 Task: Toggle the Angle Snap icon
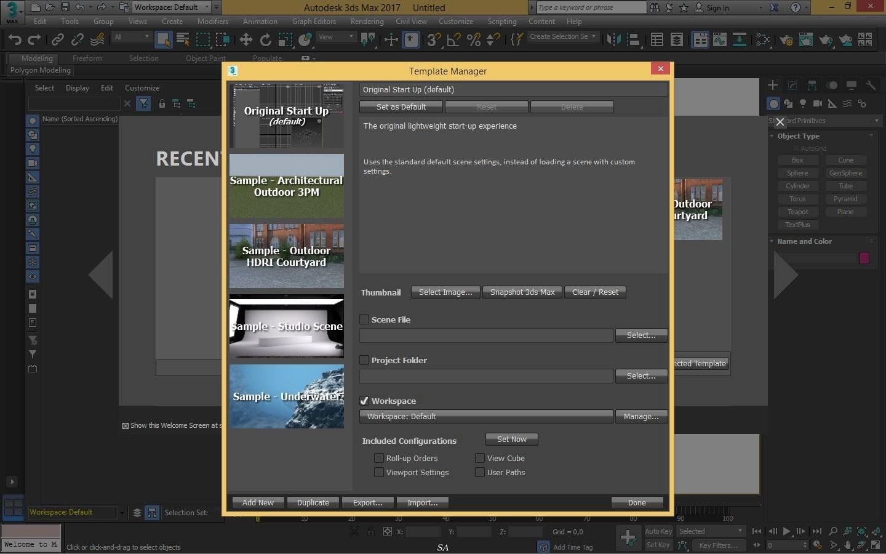pos(453,39)
